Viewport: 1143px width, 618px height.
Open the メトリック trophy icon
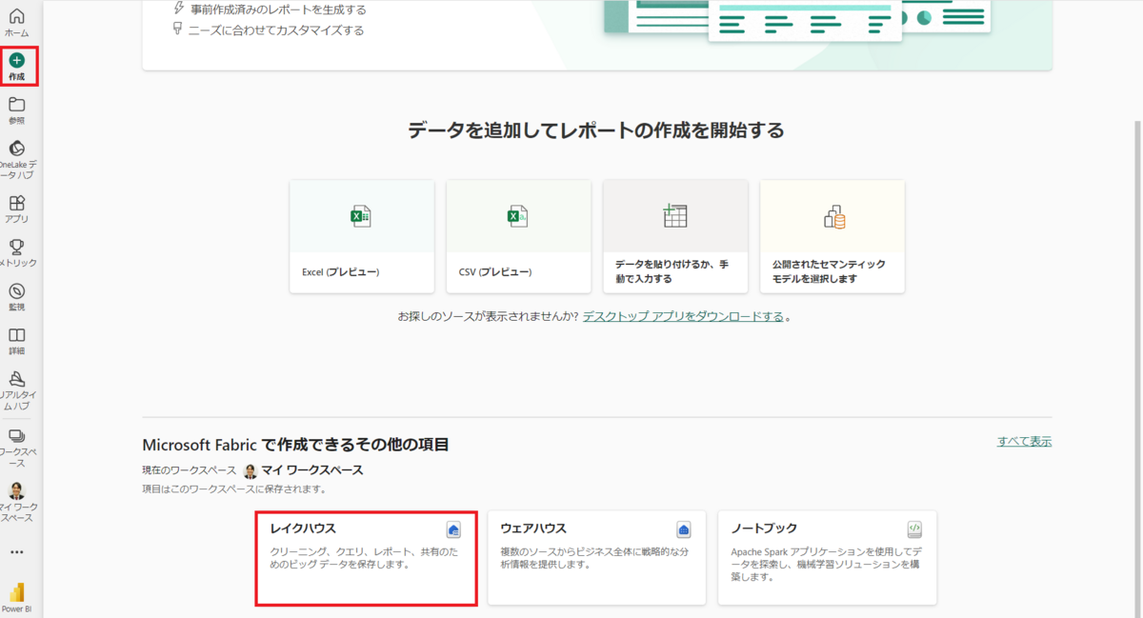point(17,247)
